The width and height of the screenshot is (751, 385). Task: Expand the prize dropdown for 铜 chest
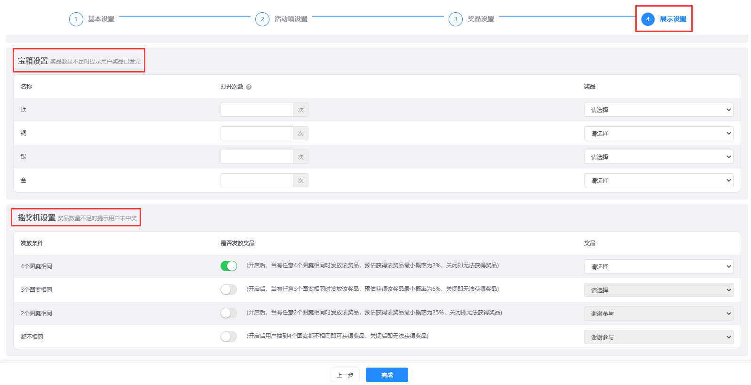[658, 133]
